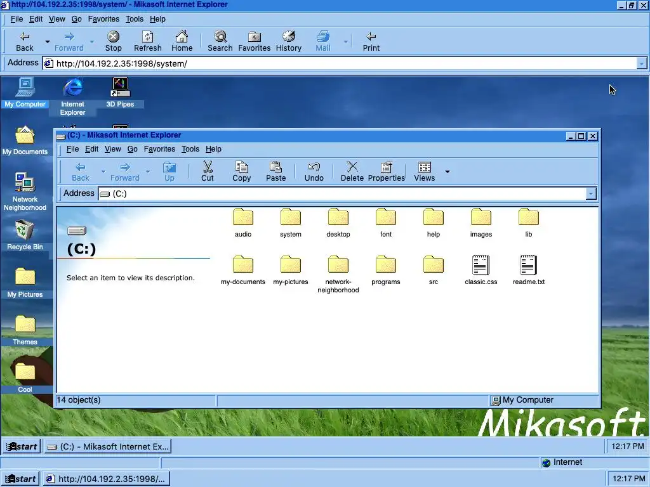Click the (C:) window address field
Viewport: 650px width, 487px height.
pos(342,193)
